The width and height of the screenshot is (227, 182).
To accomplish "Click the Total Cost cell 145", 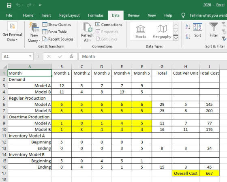I will [209, 105].
